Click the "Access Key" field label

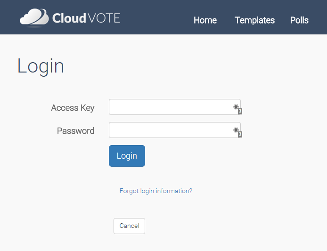point(73,108)
